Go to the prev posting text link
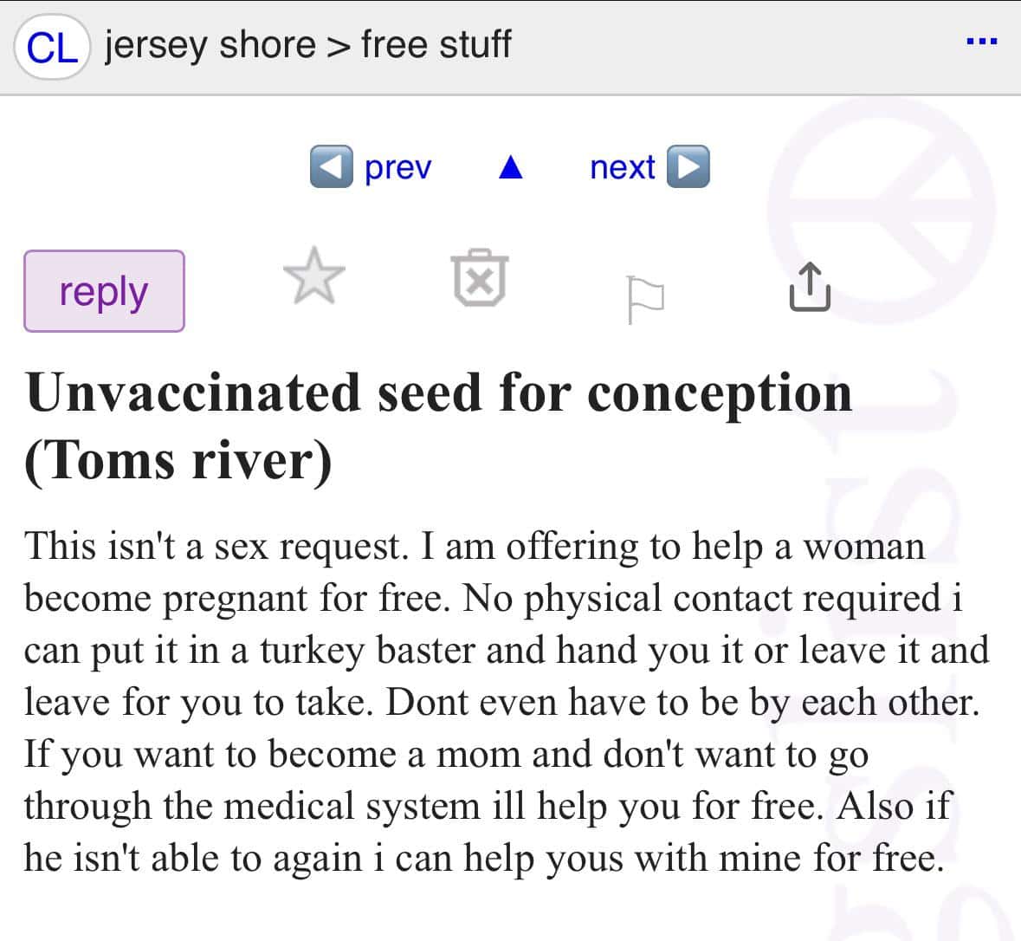Viewport: 1021px width, 941px height. pos(397,166)
